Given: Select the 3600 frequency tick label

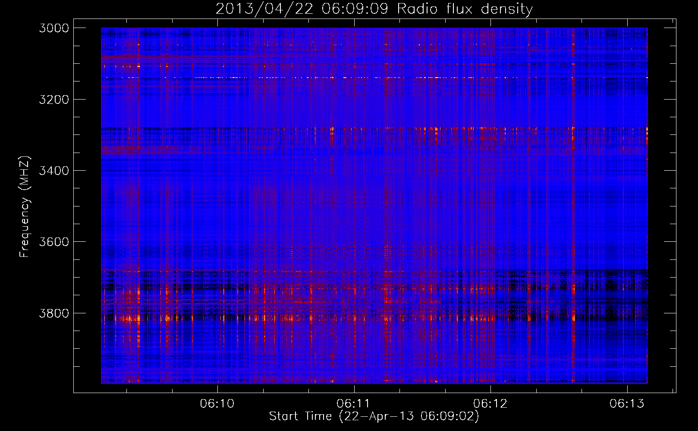Looking at the screenshot, I should coord(53,242).
